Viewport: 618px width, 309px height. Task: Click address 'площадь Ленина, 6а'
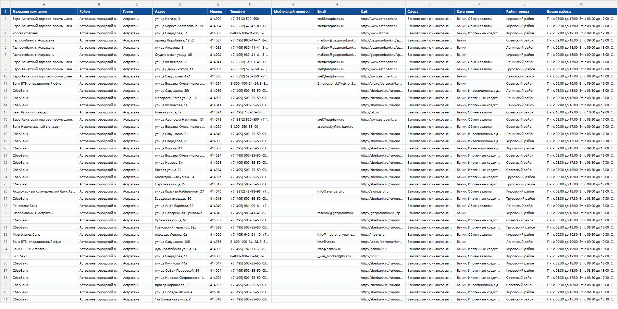(180, 235)
